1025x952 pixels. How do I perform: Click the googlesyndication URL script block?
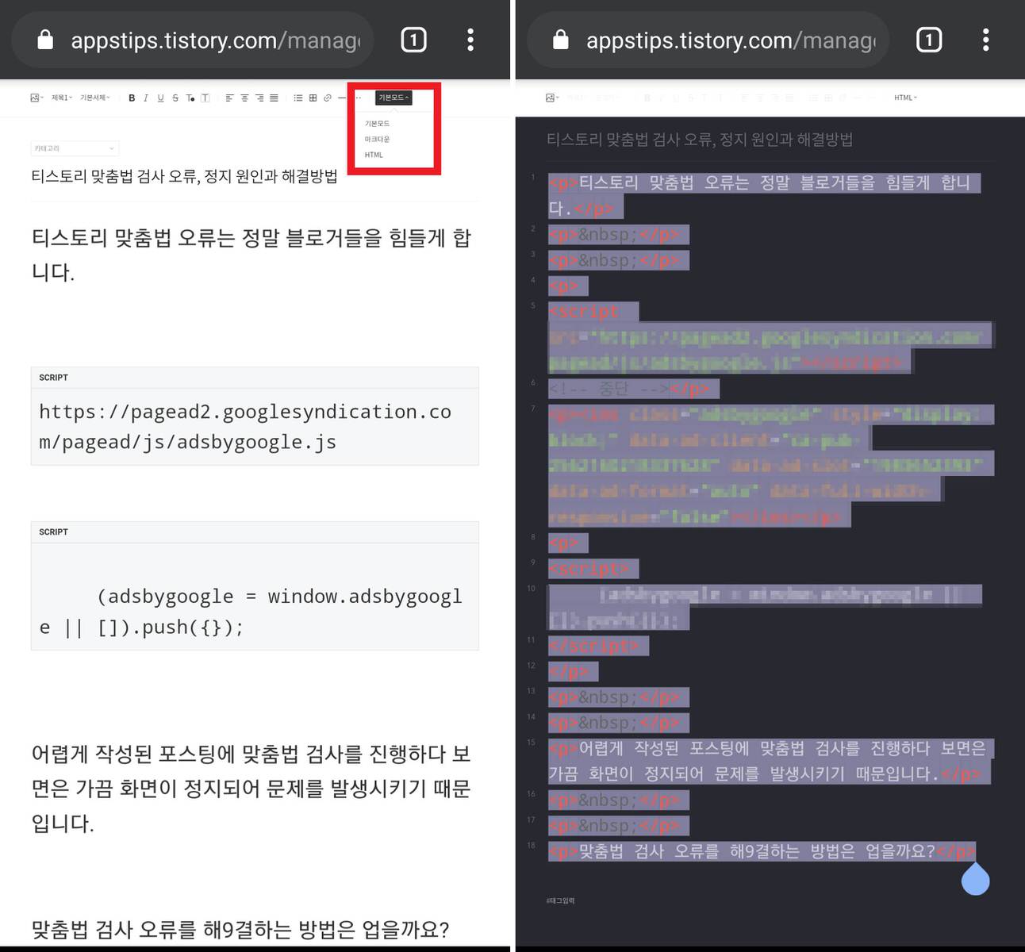click(255, 416)
